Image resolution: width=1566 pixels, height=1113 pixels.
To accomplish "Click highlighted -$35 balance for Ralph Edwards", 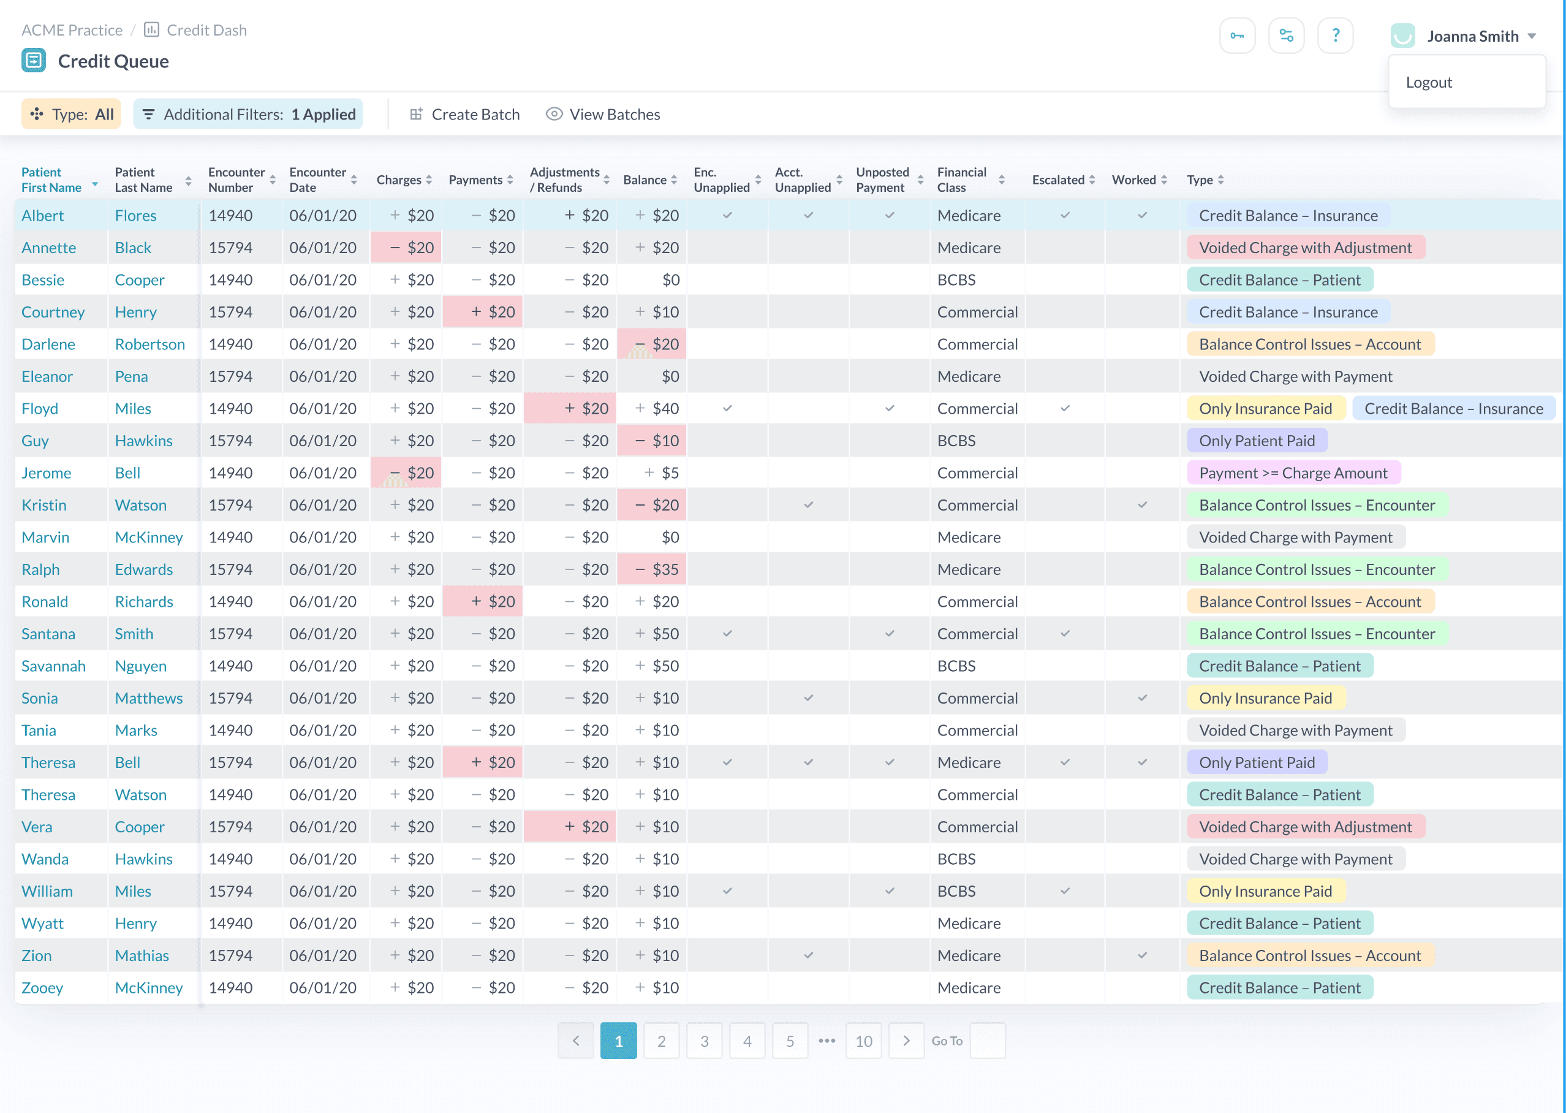I will [651, 569].
